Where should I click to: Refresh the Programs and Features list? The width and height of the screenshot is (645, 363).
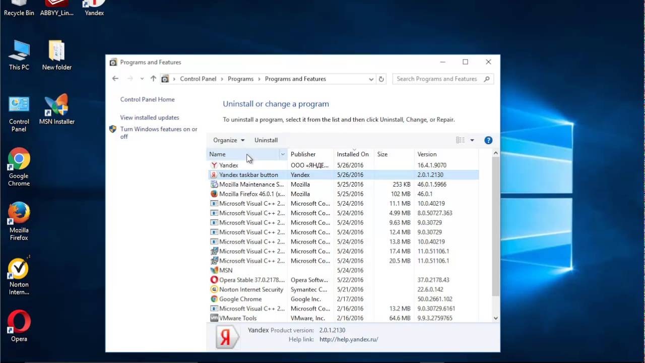(x=381, y=79)
